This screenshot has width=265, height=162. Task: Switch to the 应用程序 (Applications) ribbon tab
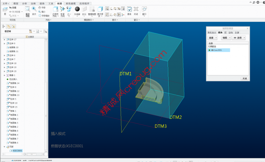[84, 3]
